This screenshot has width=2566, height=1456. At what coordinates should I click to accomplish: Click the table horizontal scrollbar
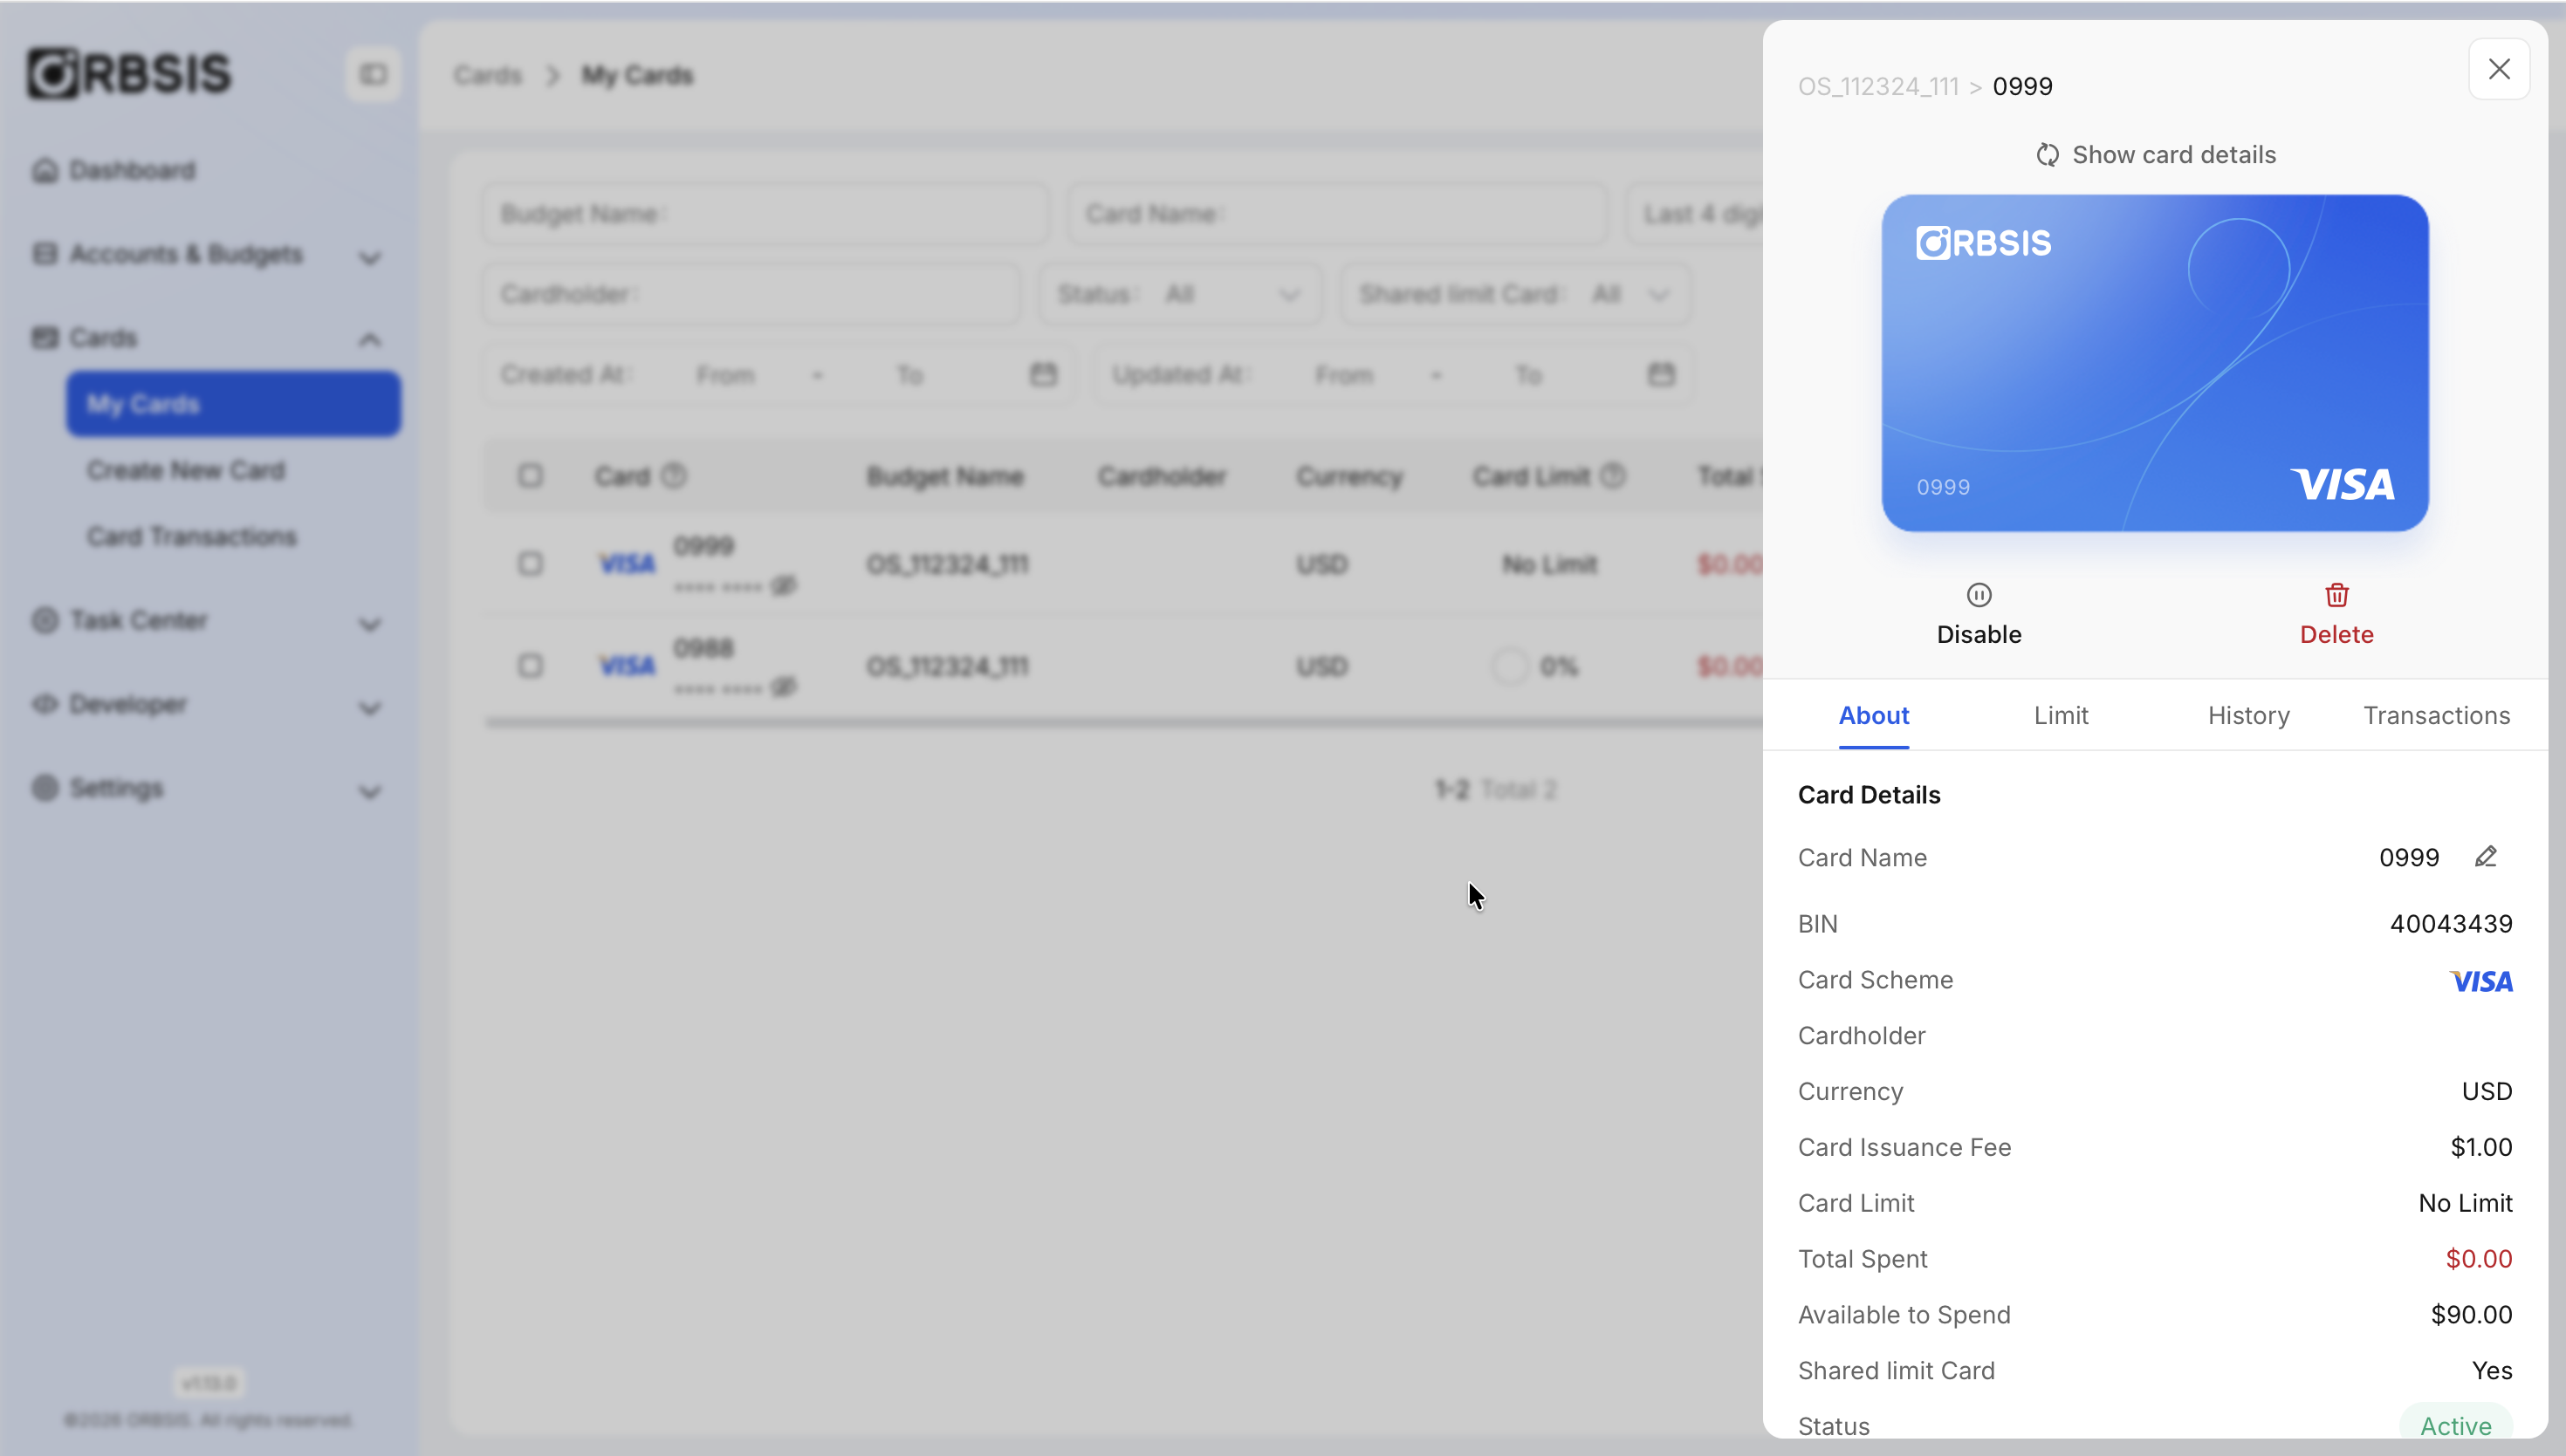pos(1123,722)
